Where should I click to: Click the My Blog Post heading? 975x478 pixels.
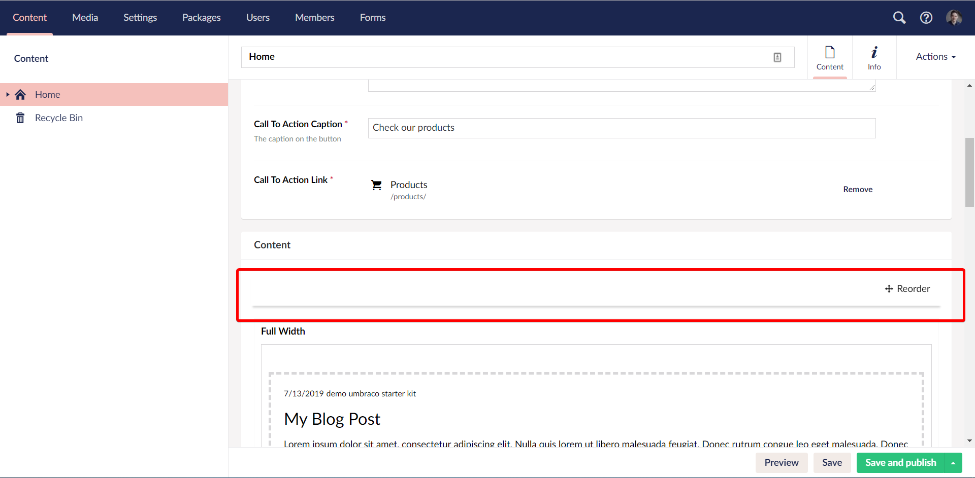click(332, 420)
